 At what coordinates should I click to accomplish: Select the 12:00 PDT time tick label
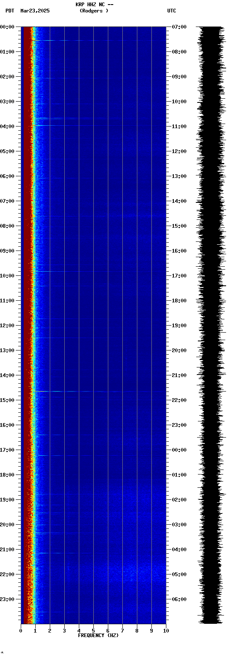click(7, 326)
